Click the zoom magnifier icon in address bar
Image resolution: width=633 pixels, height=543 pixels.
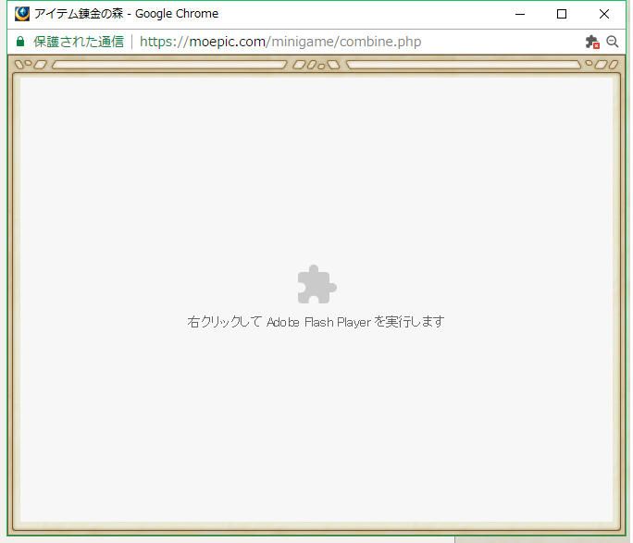[613, 42]
